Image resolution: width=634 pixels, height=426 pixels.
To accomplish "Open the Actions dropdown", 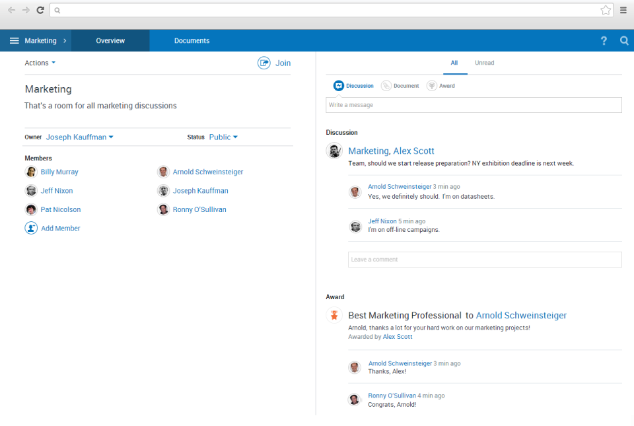I will click(x=40, y=63).
